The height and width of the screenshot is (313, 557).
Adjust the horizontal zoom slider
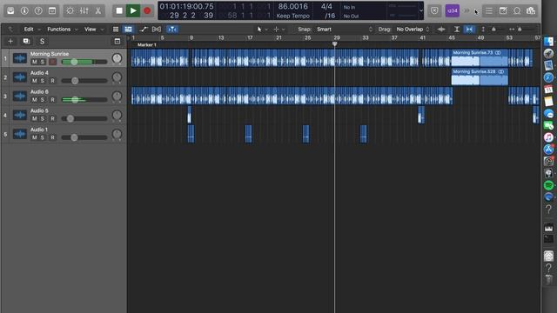click(520, 29)
